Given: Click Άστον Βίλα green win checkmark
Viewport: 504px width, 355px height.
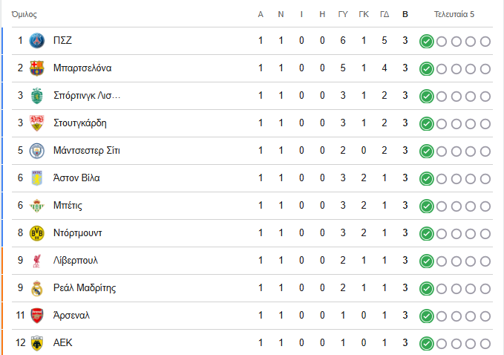Looking at the screenshot, I should [x=427, y=179].
